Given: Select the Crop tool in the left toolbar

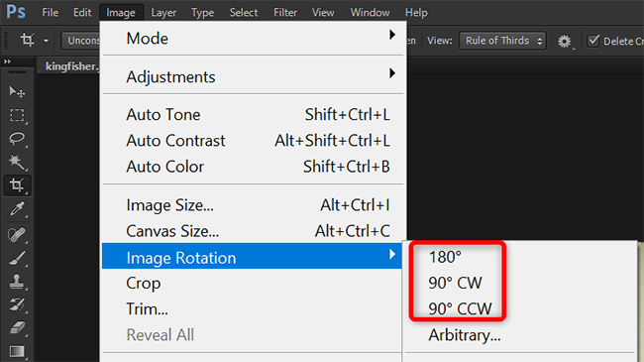Looking at the screenshot, I should (17, 185).
